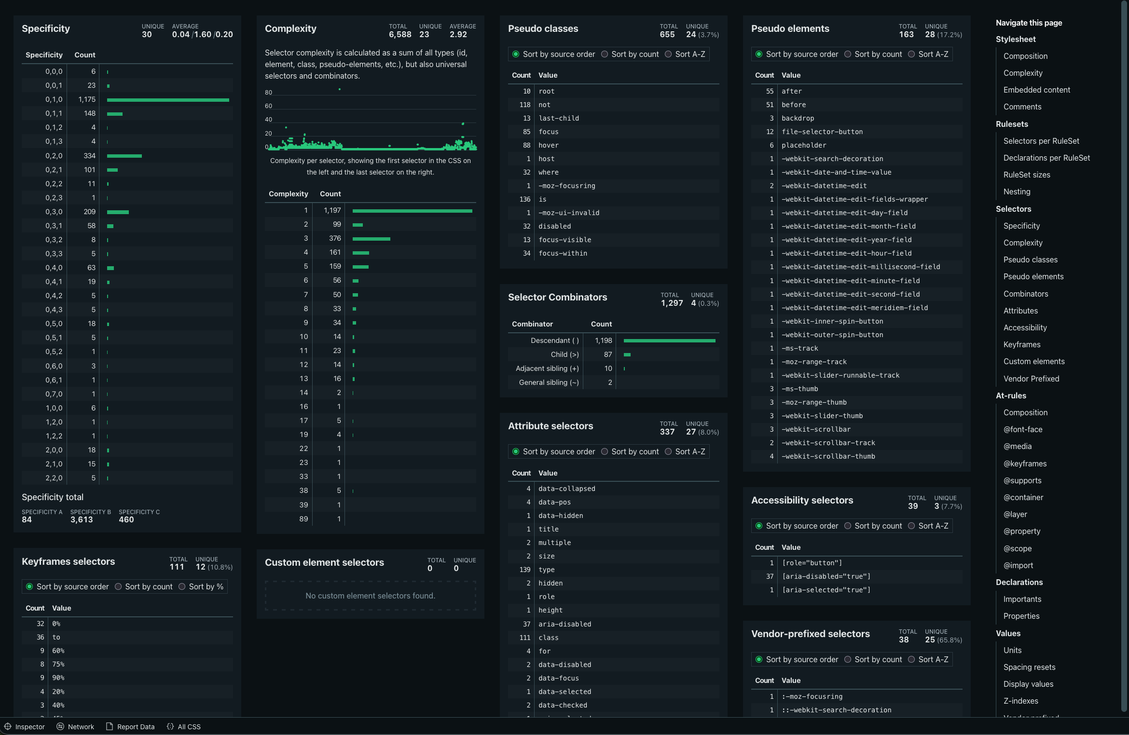
Task: Go to Keyframes navigation link
Action: 1022,344
